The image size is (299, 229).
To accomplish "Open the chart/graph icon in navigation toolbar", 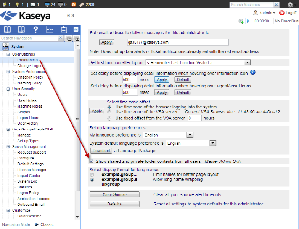I will click(x=50, y=30).
